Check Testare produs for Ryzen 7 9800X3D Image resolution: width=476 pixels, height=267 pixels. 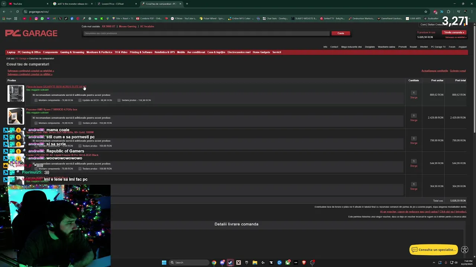tap(80, 123)
